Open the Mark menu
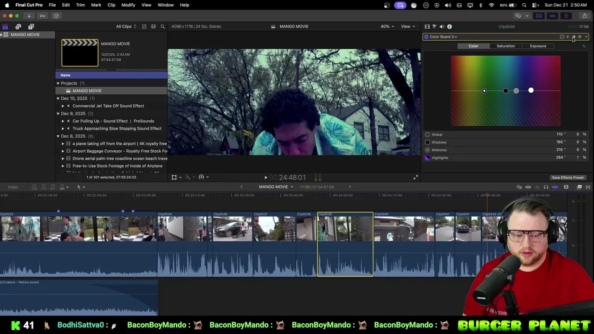Viewport: 594px width, 334px height. (96, 5)
